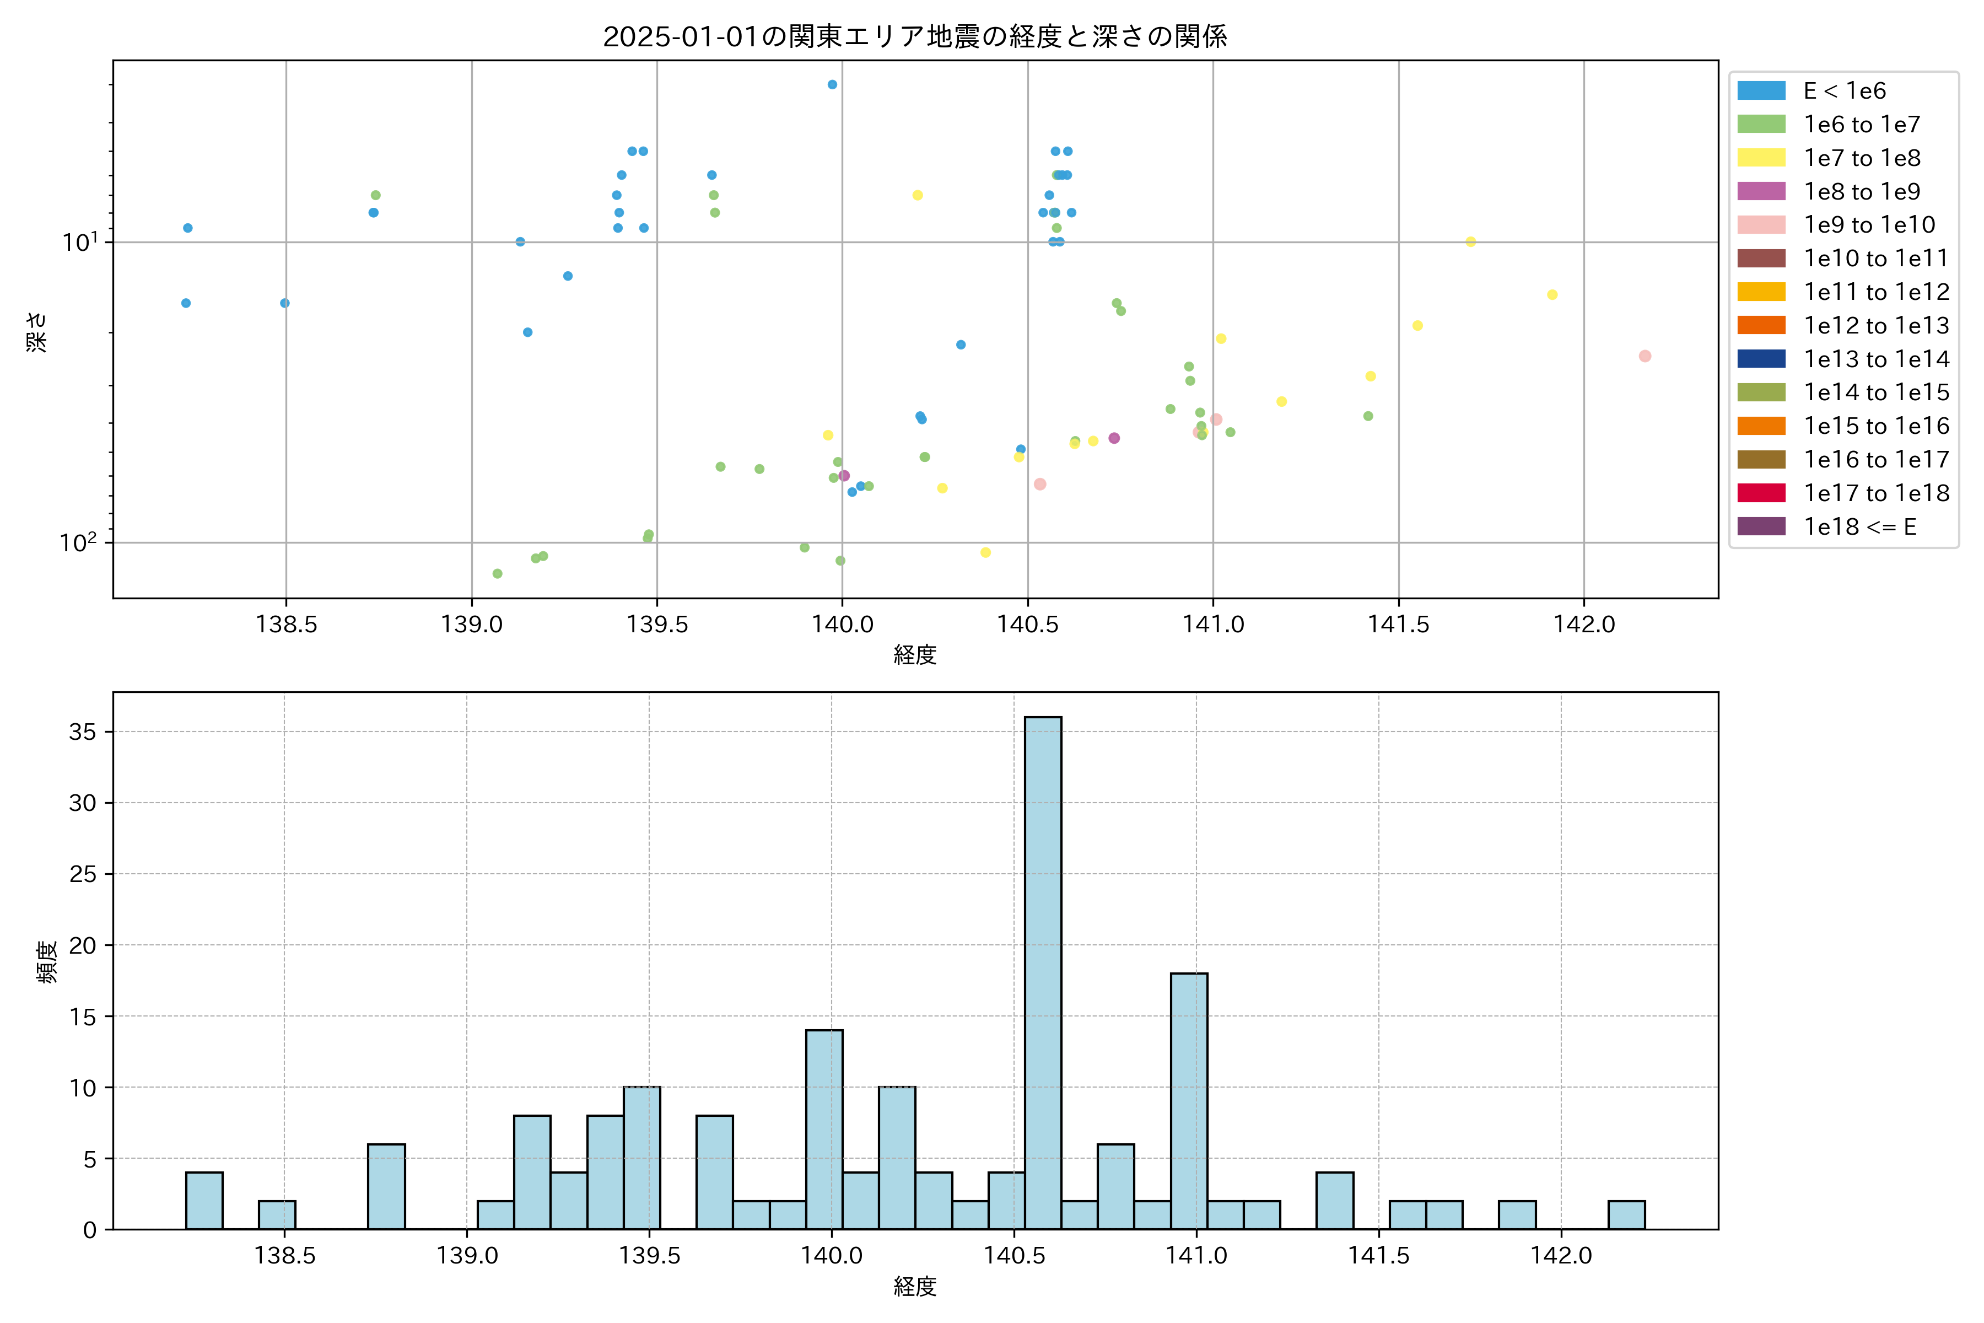Click the brown 1e10 to 1e11 legend swatch
1984x1323 pixels.
(x=1761, y=258)
